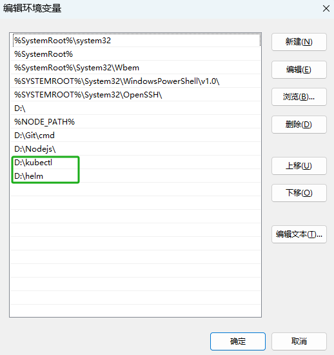
Task: Move the entry down with 下移(O)
Action: tap(299, 193)
